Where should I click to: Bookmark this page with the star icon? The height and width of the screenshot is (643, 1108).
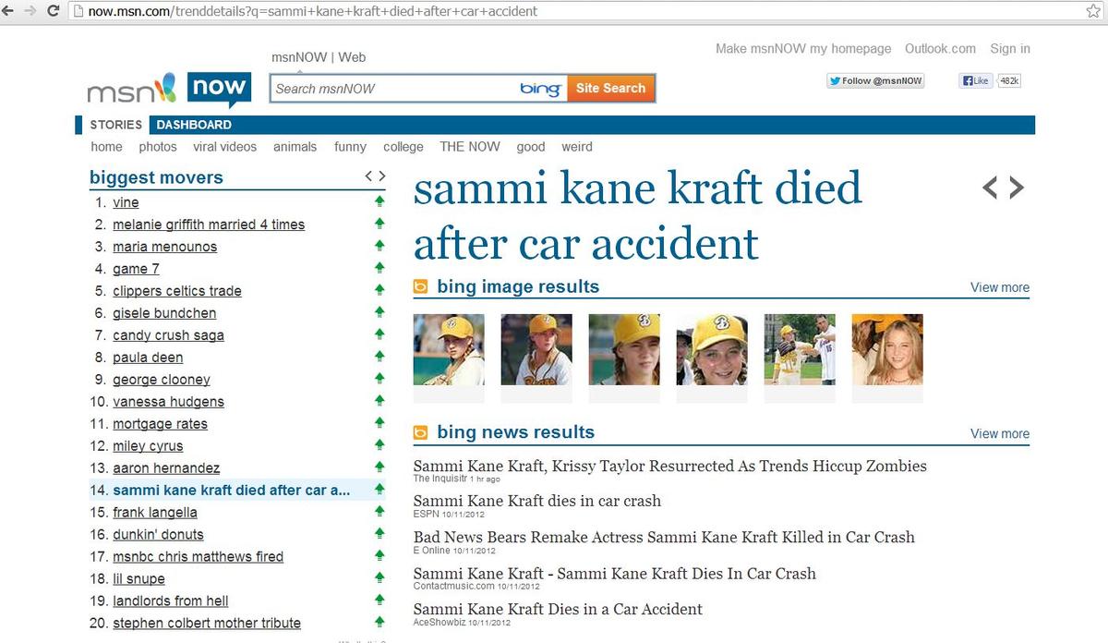[x=1093, y=11]
